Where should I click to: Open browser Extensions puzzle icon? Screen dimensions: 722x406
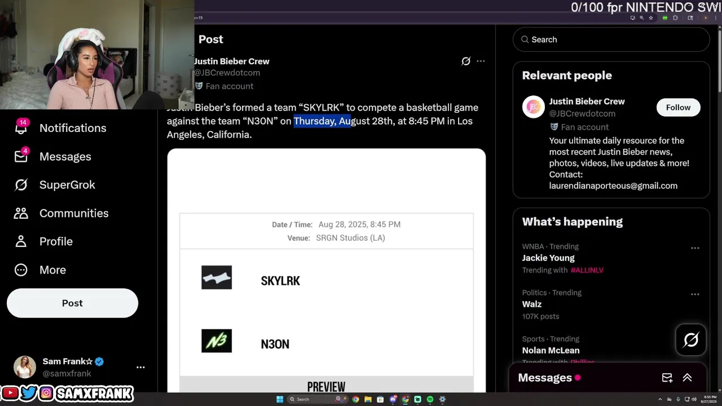tap(675, 18)
